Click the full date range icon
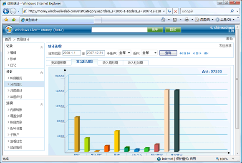Image resolution: width=242 pixels, height=163 pixels. pos(206,53)
